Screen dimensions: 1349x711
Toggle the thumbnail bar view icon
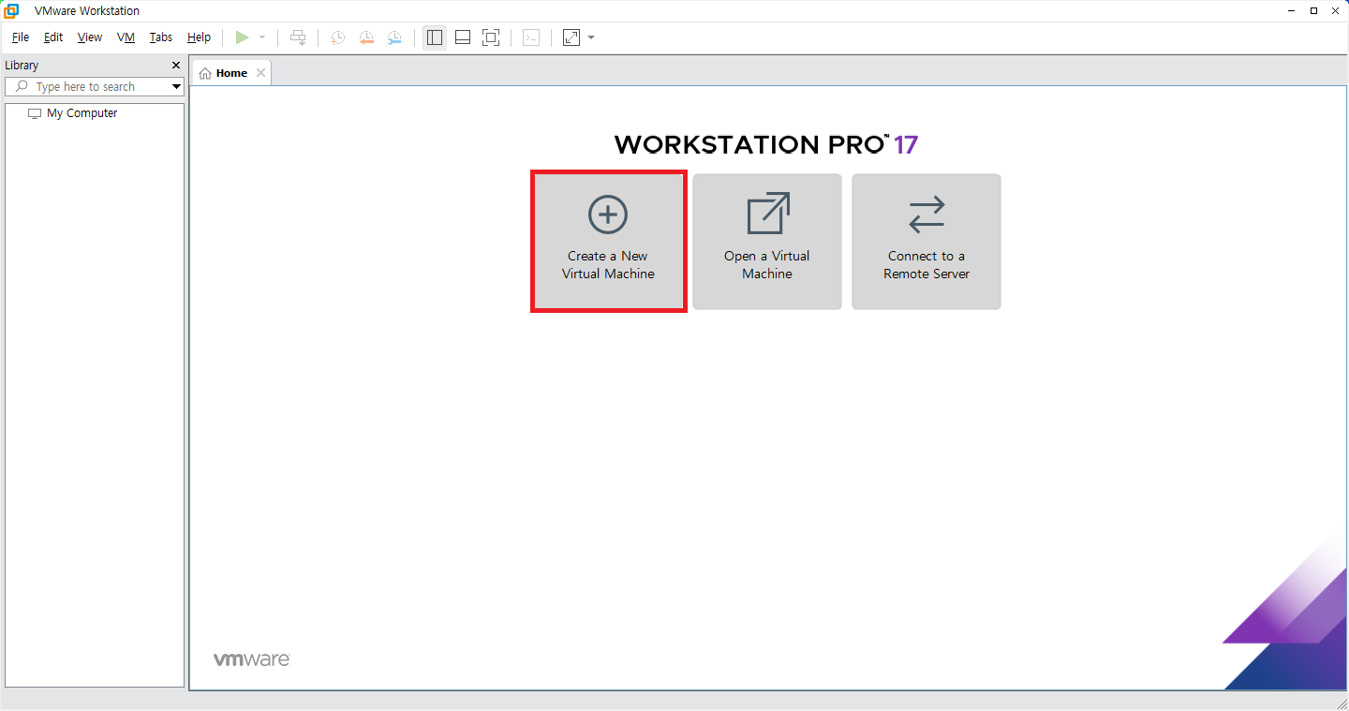click(x=463, y=37)
